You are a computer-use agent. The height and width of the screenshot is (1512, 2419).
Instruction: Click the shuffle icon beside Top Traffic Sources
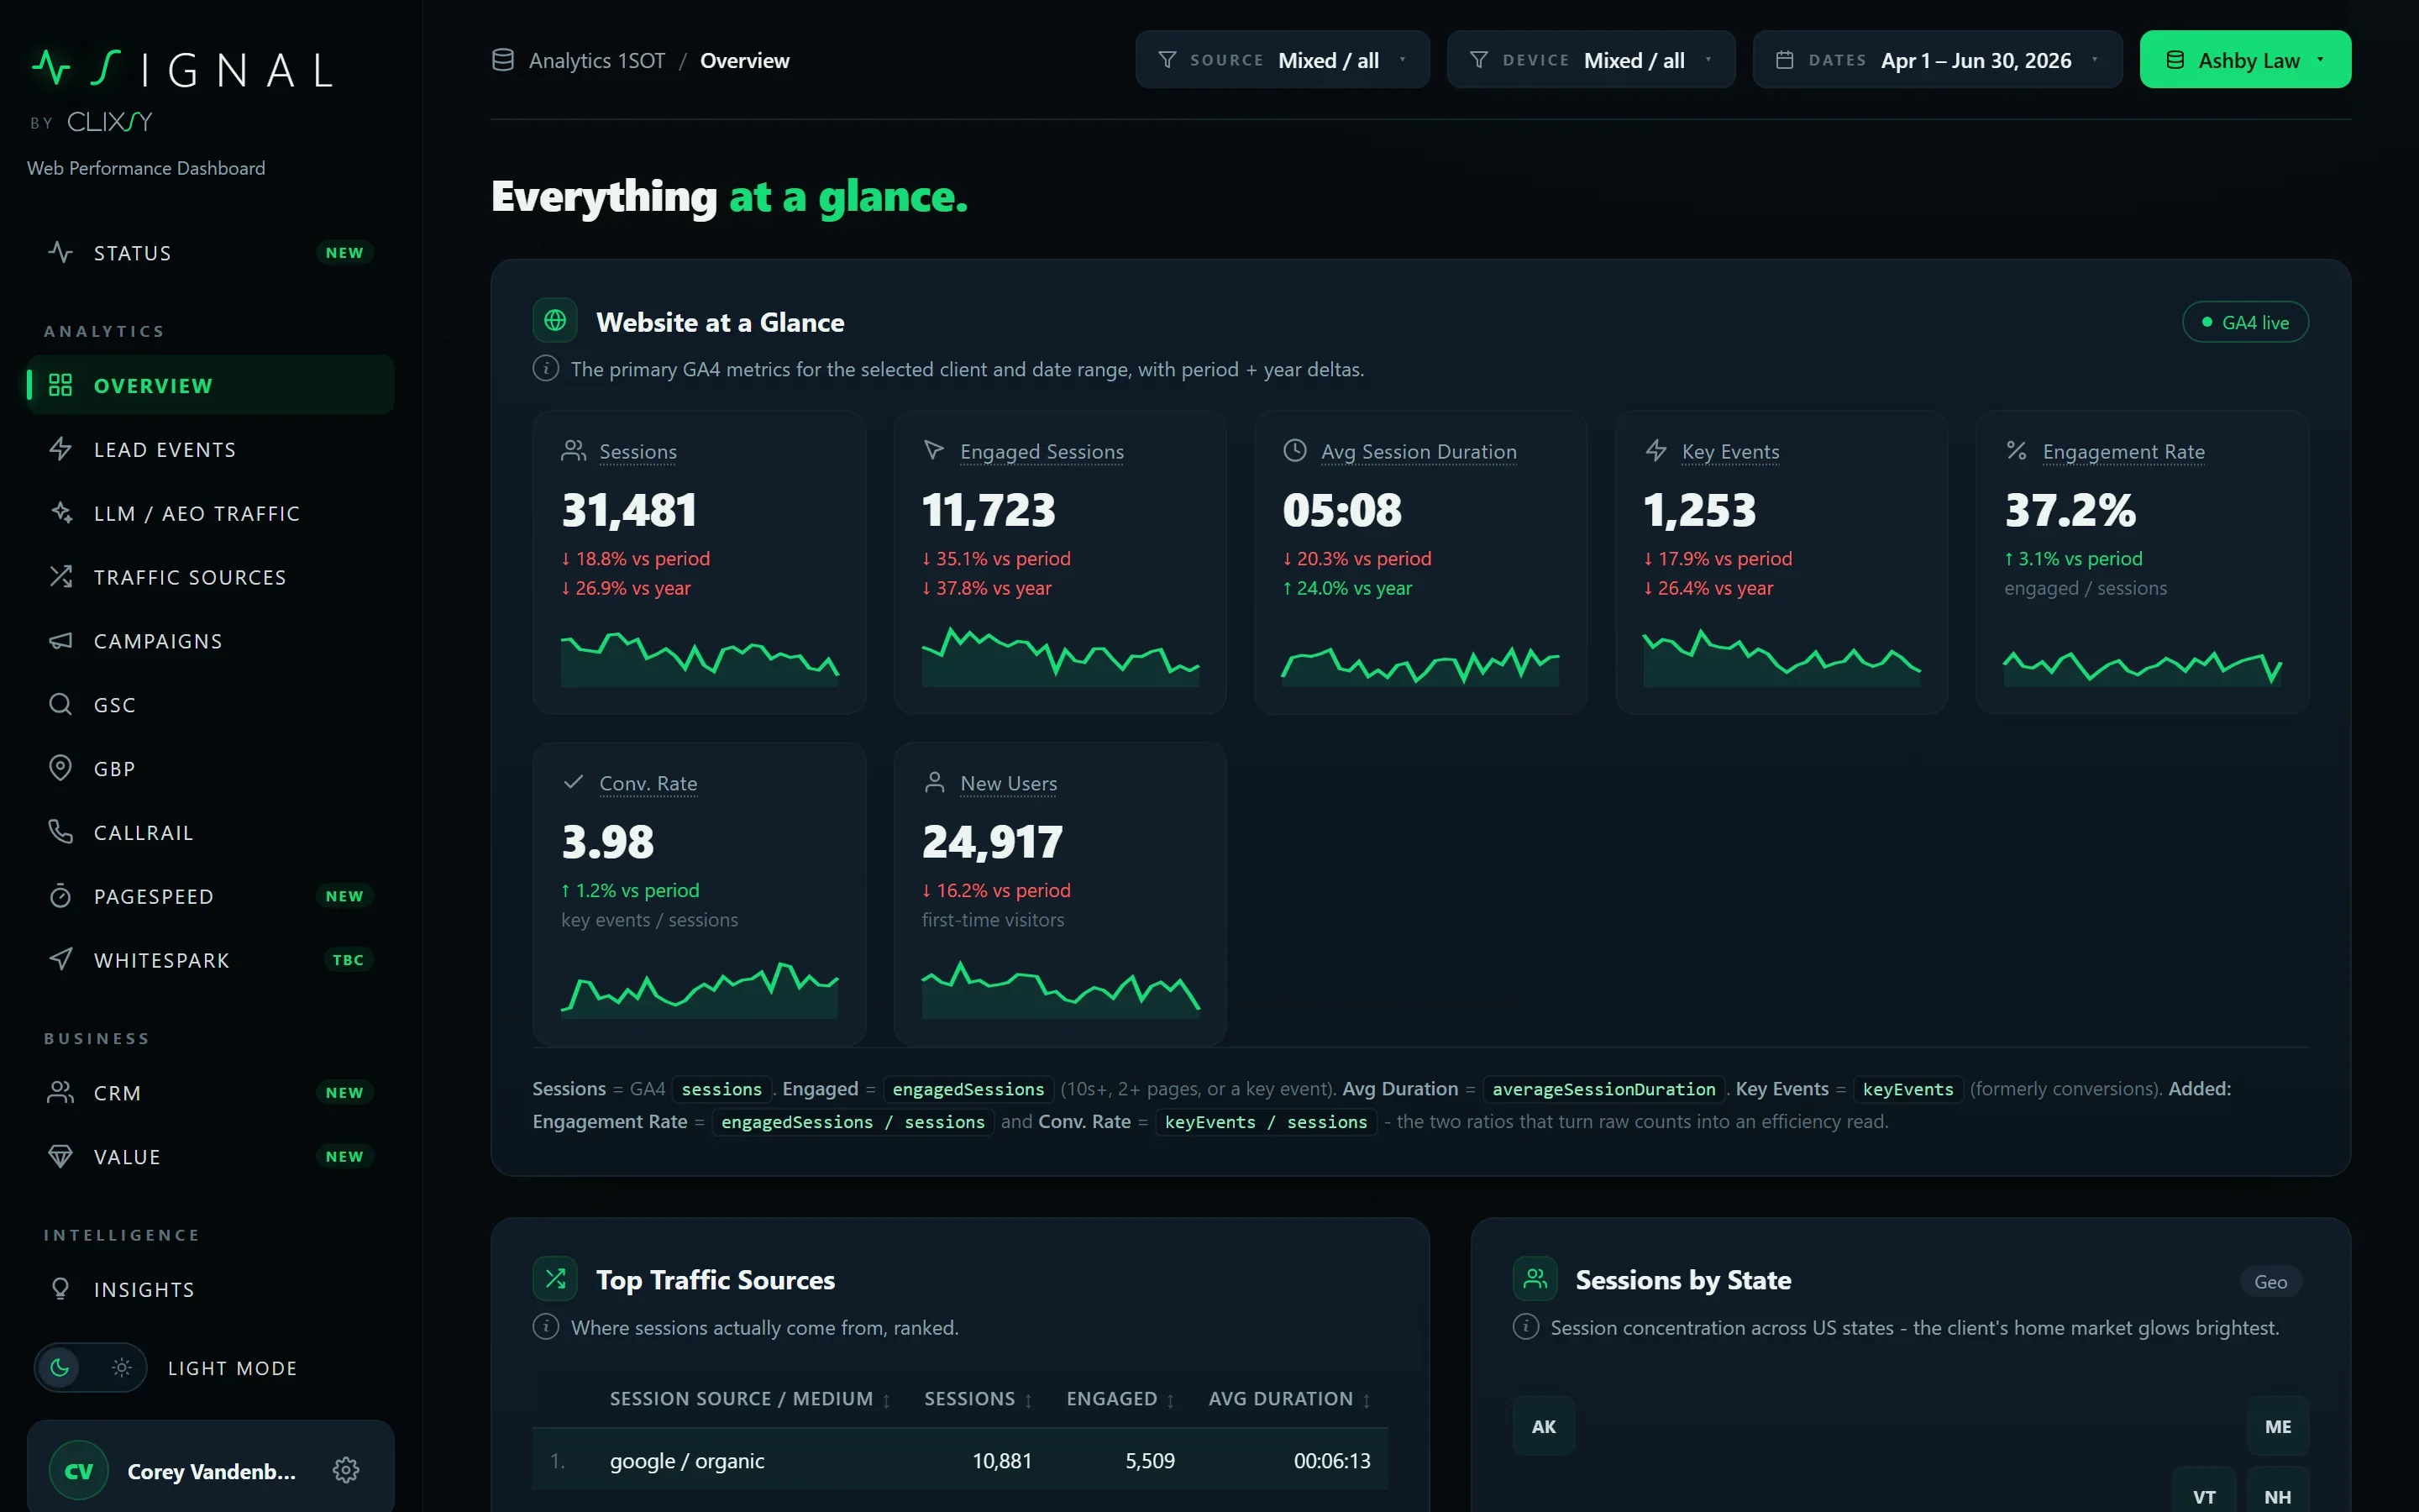pos(554,1279)
